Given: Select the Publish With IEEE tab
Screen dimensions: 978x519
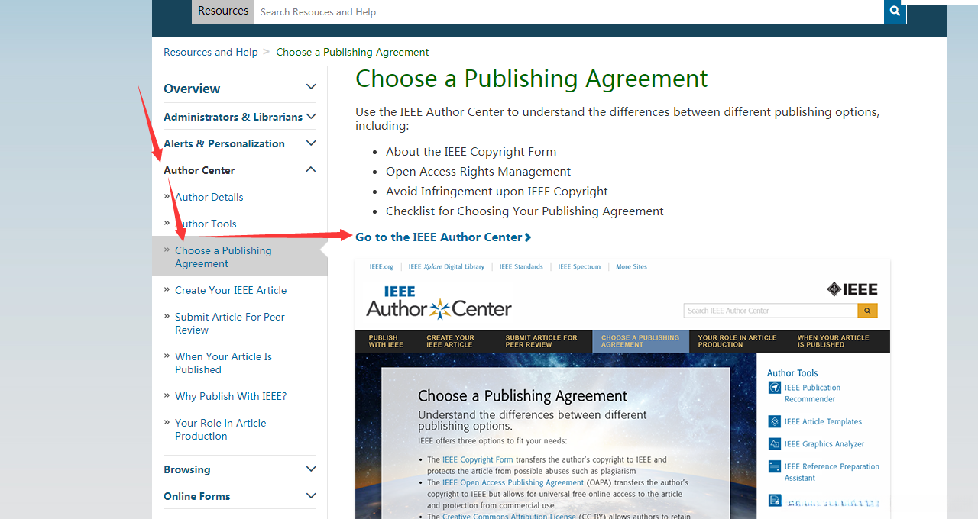Looking at the screenshot, I should coord(386,341).
